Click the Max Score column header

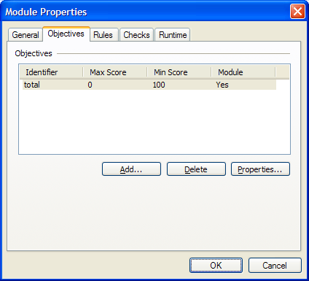(115, 72)
